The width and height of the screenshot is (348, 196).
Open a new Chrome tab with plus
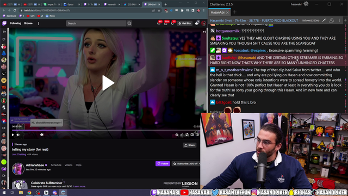[165, 4]
